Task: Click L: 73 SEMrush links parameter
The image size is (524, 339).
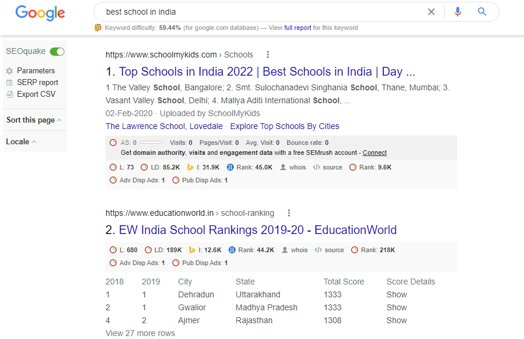Action: coord(127,167)
